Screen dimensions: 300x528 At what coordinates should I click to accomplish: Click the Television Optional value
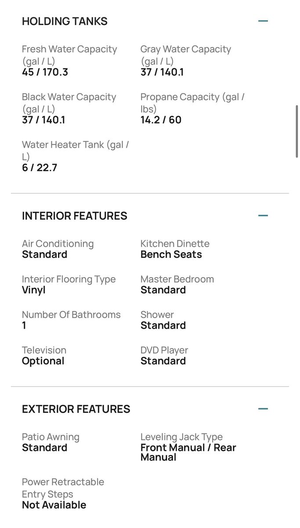click(43, 361)
